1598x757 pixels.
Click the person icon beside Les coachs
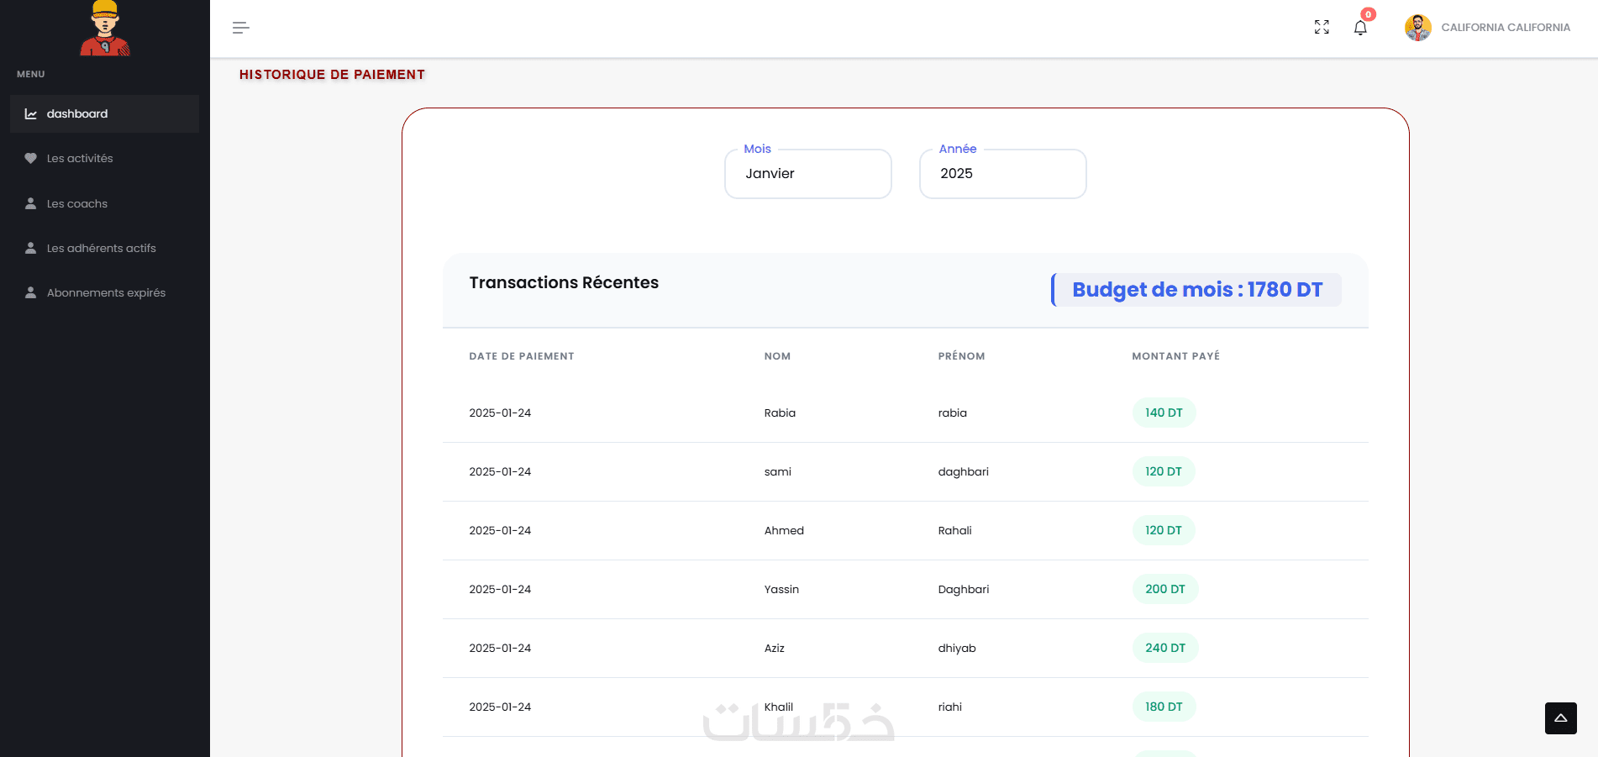[x=31, y=204]
